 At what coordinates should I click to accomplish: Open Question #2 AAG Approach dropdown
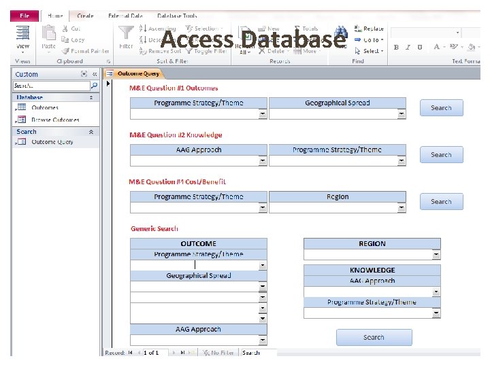tap(263, 160)
